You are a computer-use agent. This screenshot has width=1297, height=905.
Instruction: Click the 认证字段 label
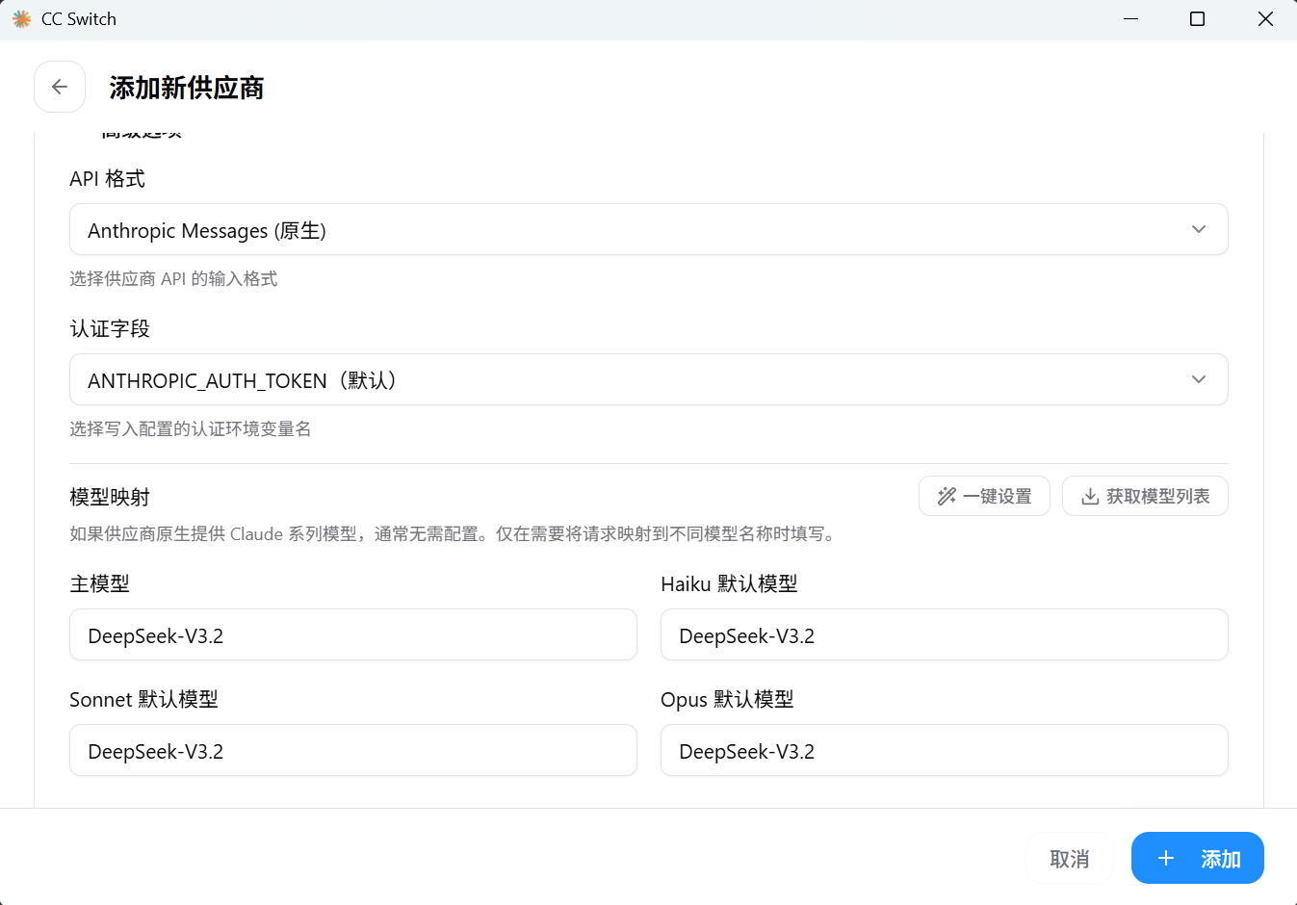(110, 328)
